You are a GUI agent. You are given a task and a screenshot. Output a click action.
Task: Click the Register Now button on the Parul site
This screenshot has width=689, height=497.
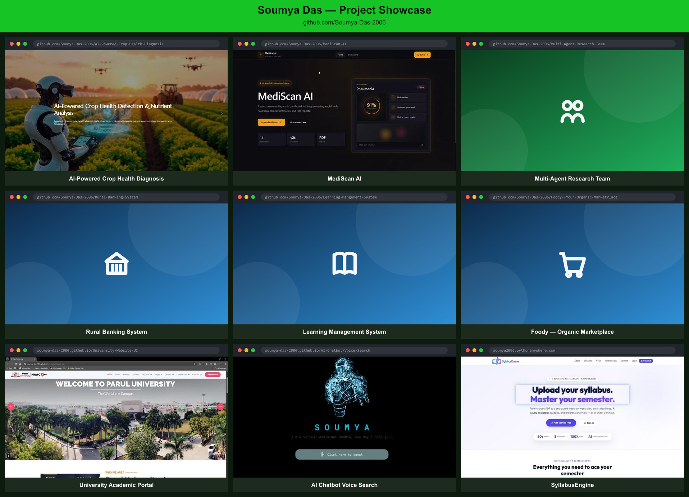coord(213,374)
